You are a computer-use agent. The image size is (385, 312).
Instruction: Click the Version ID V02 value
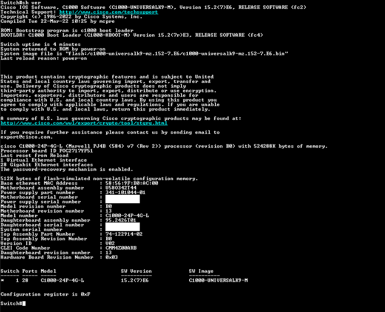pyautogui.click(x=110, y=243)
